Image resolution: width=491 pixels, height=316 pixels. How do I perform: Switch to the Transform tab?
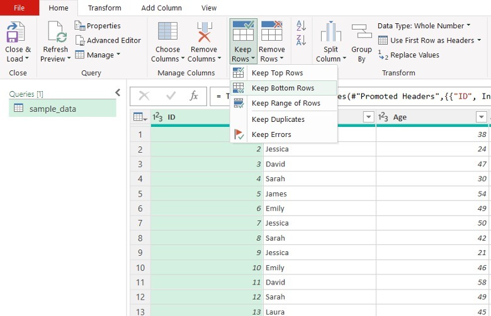point(104,8)
